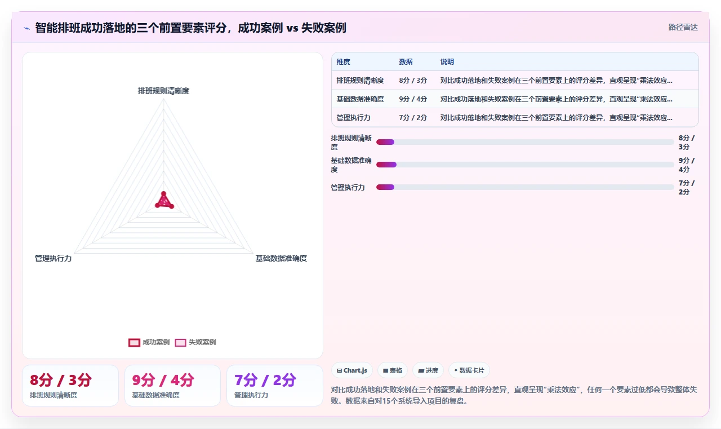Click the 说明 column header
Image resolution: width=721 pixels, height=429 pixels.
(x=447, y=62)
